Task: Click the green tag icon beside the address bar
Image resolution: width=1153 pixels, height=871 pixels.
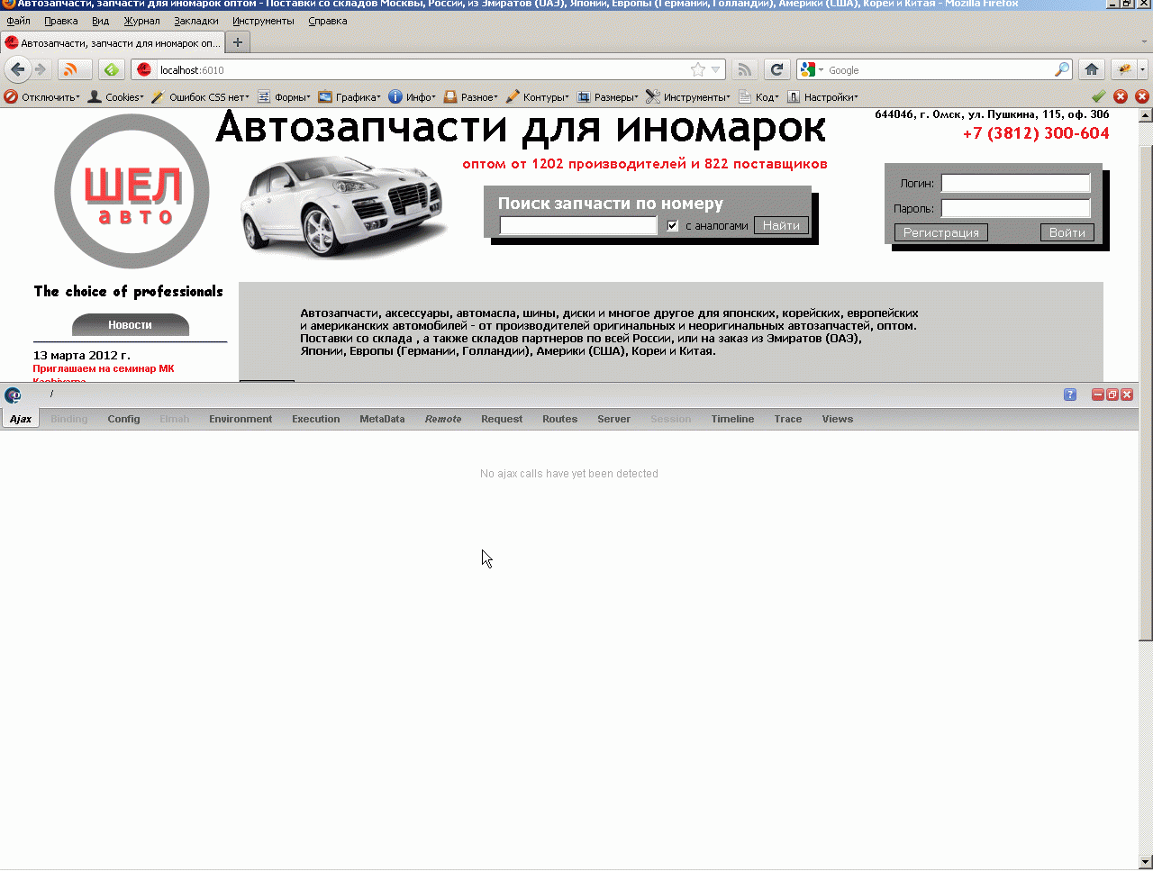Action: point(111,69)
